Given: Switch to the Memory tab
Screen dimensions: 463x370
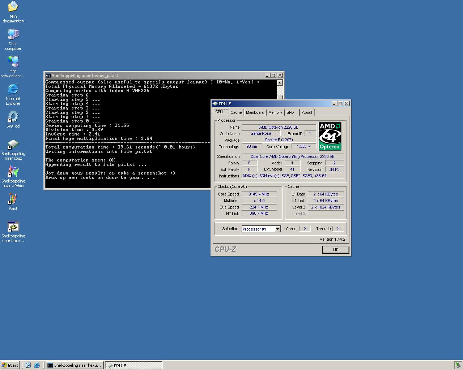Looking at the screenshot, I should coord(275,112).
